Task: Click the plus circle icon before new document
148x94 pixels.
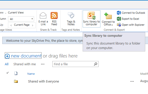Action: 7,56
